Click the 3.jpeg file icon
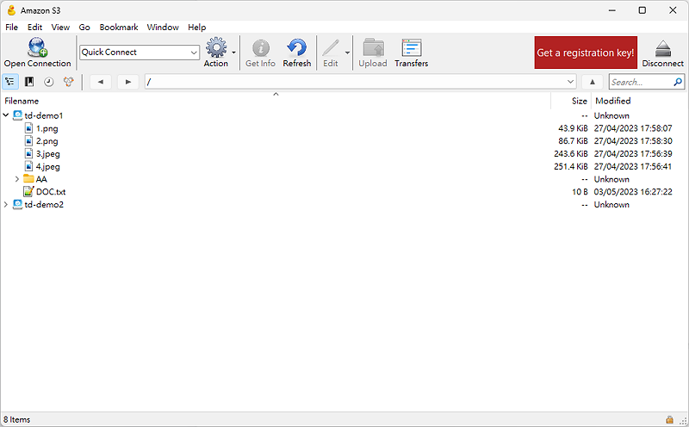The height and width of the screenshot is (427, 689). [x=28, y=154]
